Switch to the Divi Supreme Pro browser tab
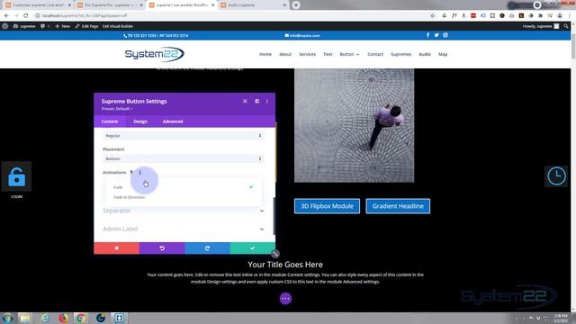 pos(110,5)
